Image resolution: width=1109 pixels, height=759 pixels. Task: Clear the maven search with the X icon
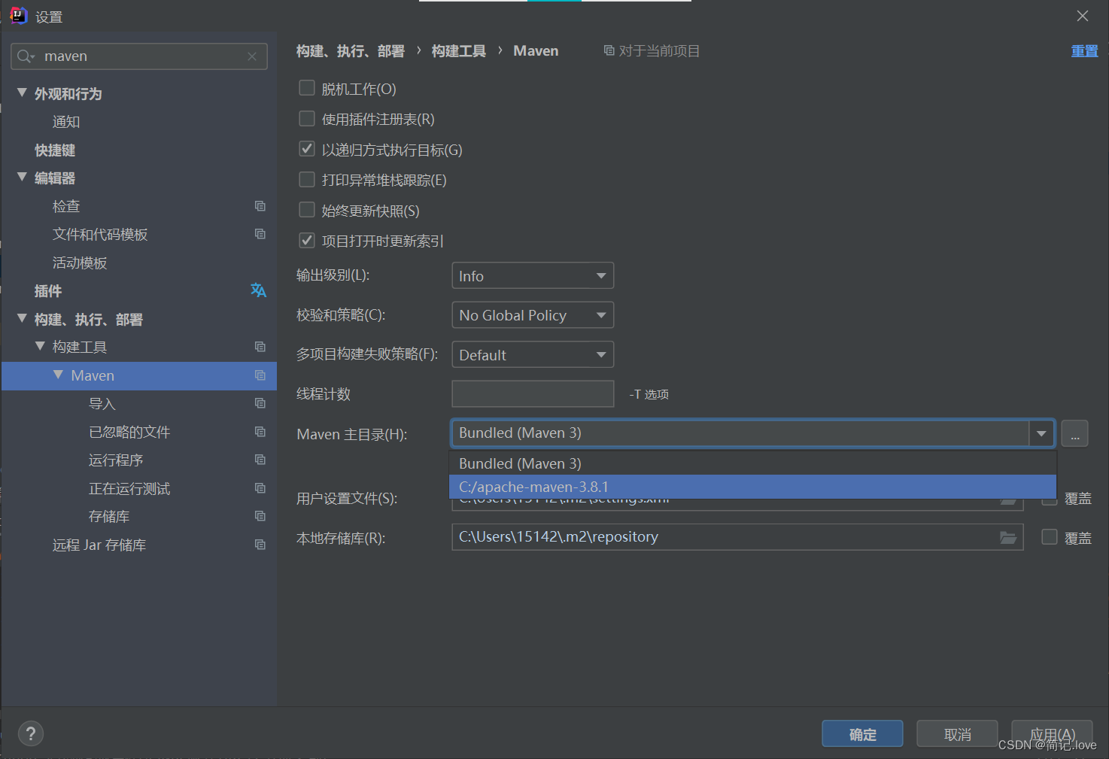tap(252, 56)
